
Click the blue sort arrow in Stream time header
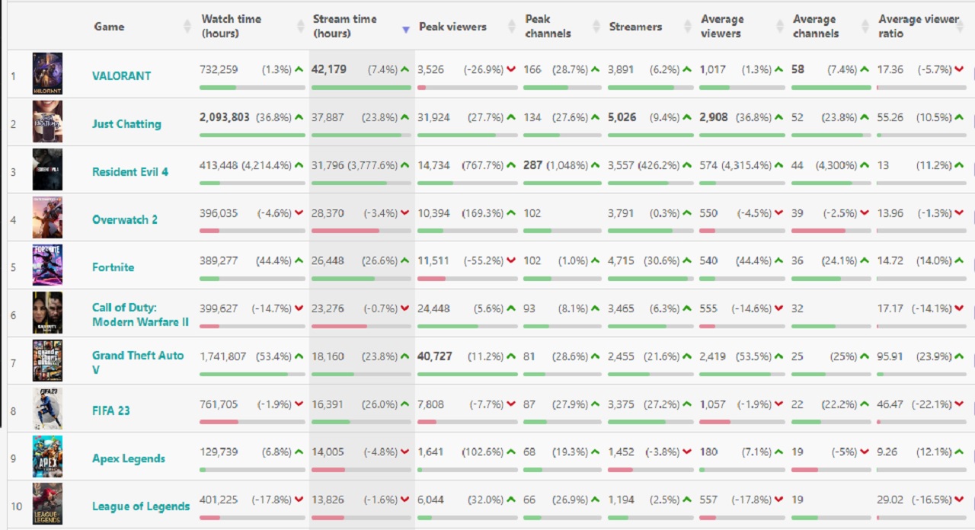405,30
